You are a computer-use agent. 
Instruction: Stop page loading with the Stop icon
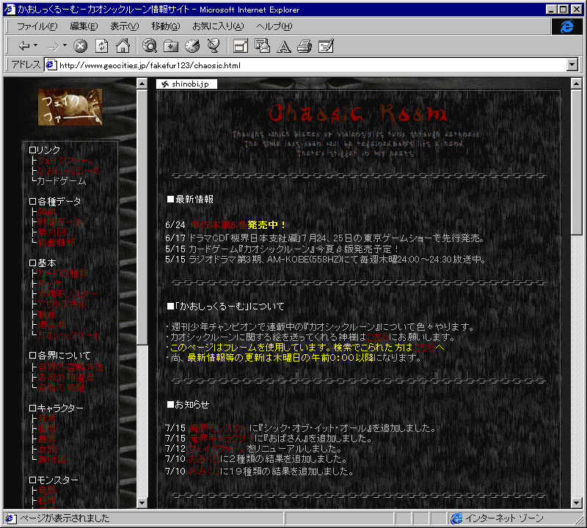80,46
